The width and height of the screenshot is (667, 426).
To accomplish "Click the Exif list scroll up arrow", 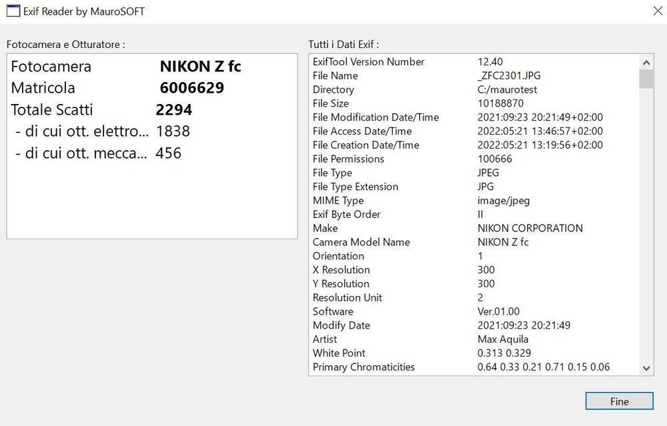I will (646, 63).
